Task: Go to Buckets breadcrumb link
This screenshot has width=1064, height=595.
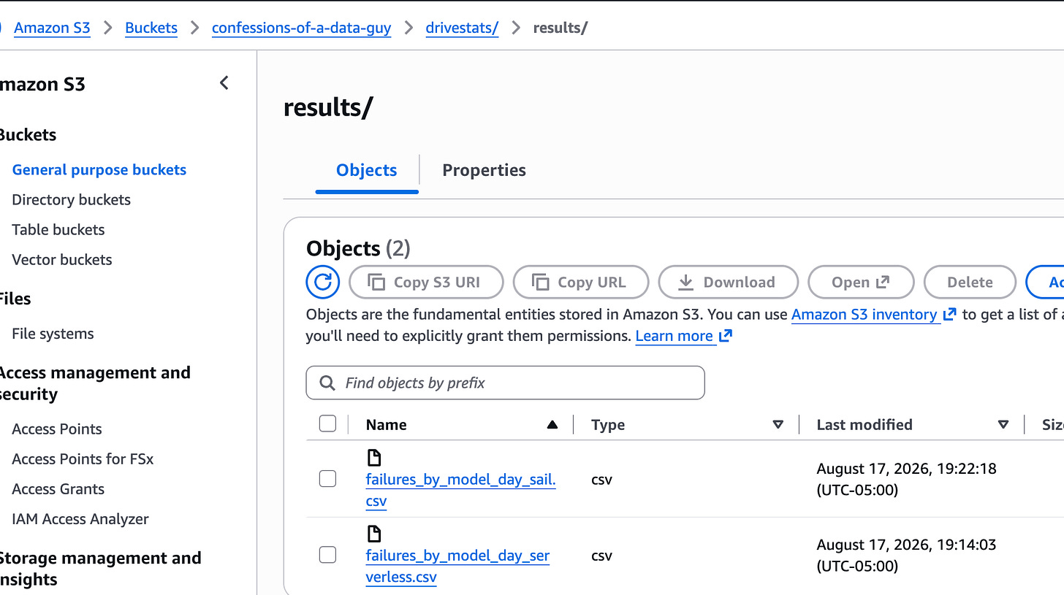Action: click(151, 28)
